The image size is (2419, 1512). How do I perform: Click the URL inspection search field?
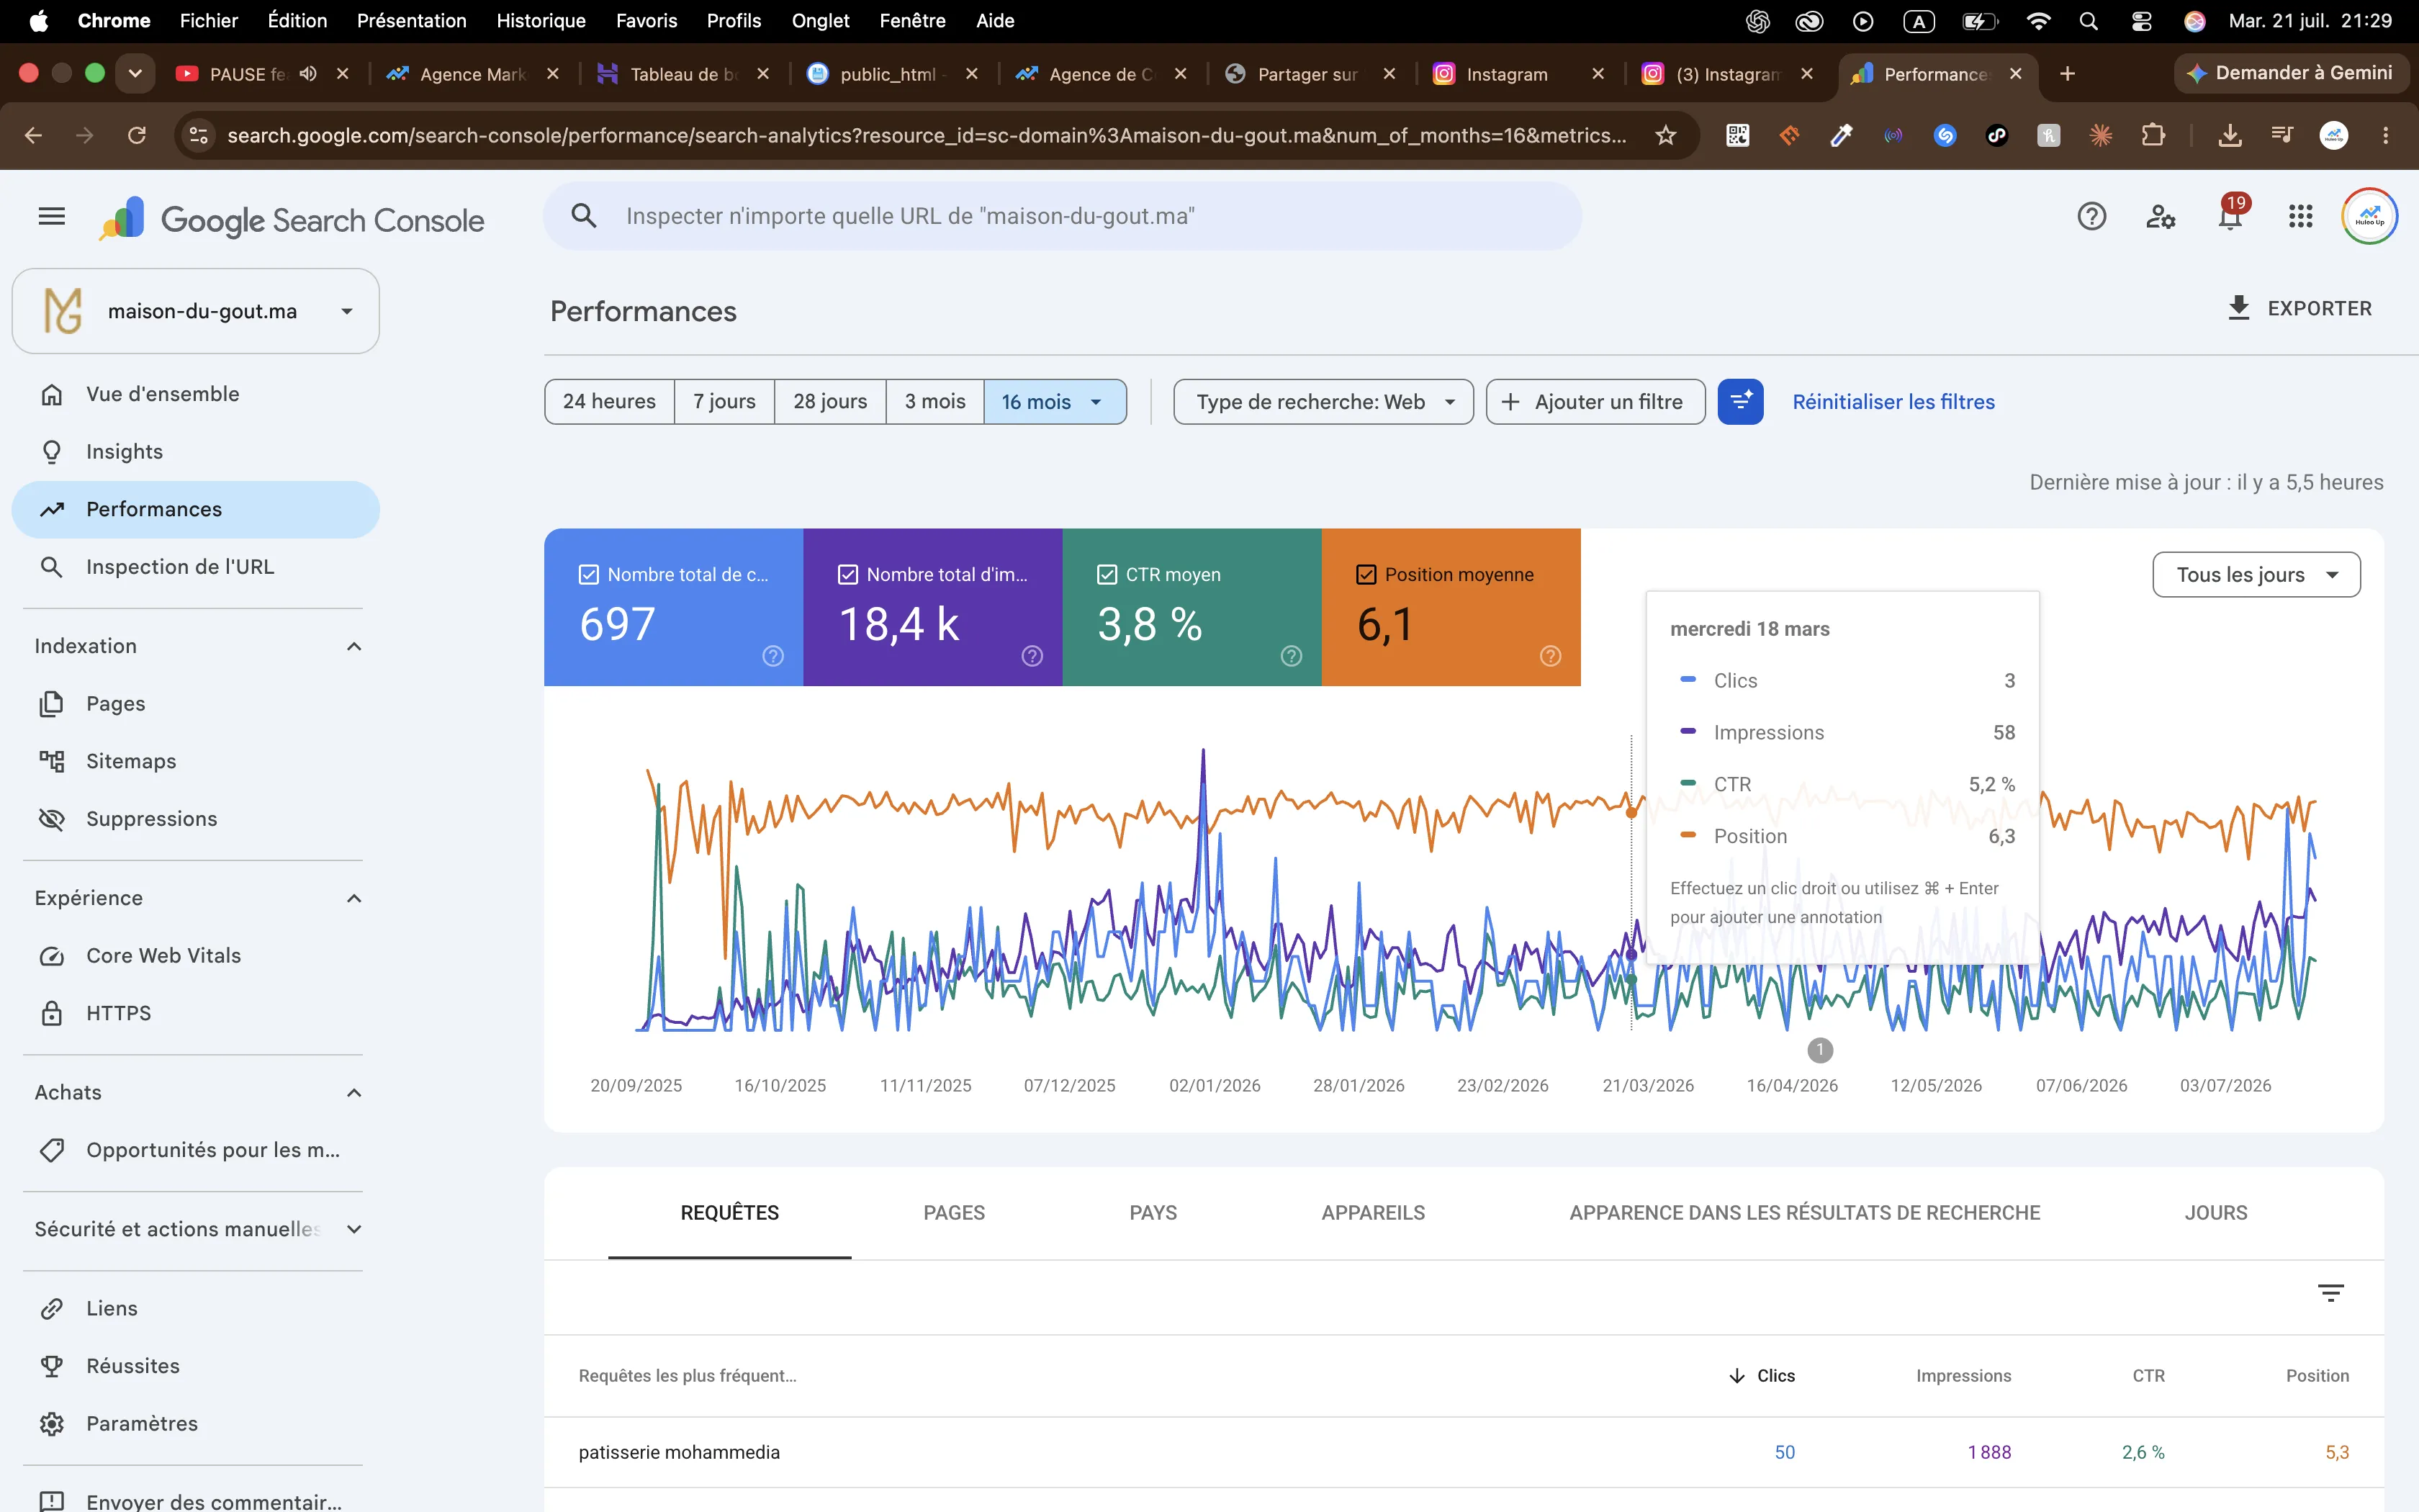(1062, 216)
